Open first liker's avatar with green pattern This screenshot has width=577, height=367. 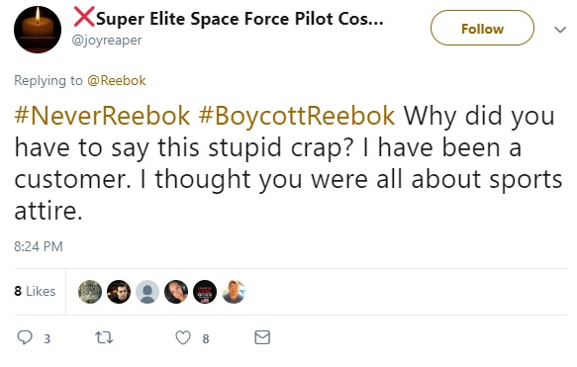coord(90,292)
